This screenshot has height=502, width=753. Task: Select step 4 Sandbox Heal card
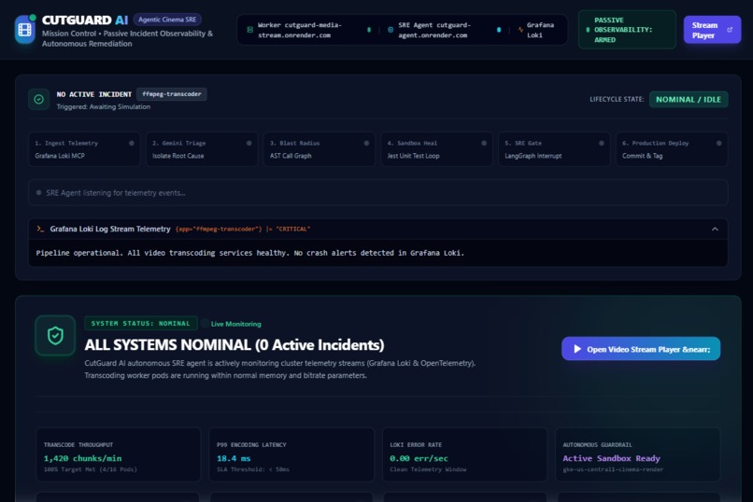[x=436, y=149]
